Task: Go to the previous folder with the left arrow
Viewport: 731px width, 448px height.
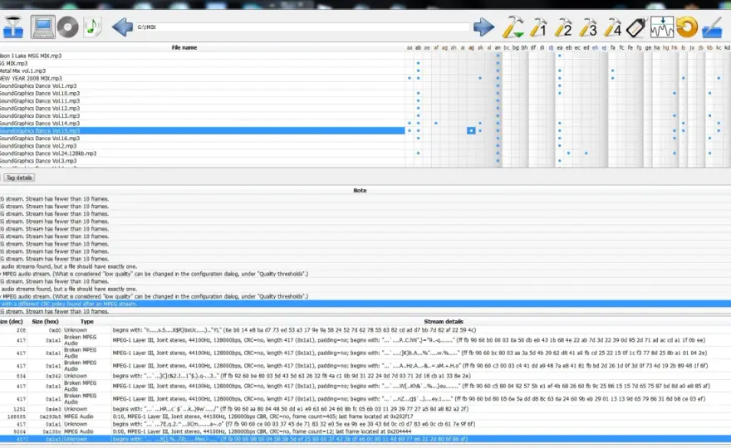Action: [x=123, y=27]
